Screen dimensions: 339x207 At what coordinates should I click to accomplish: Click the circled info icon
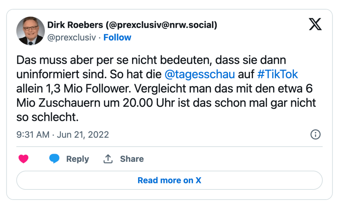(x=315, y=134)
